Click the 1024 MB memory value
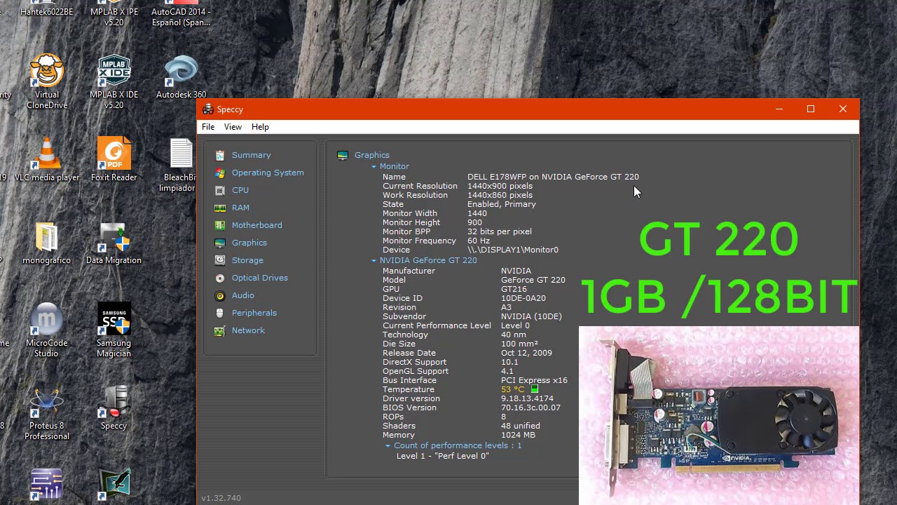This screenshot has height=505, width=897. click(518, 435)
